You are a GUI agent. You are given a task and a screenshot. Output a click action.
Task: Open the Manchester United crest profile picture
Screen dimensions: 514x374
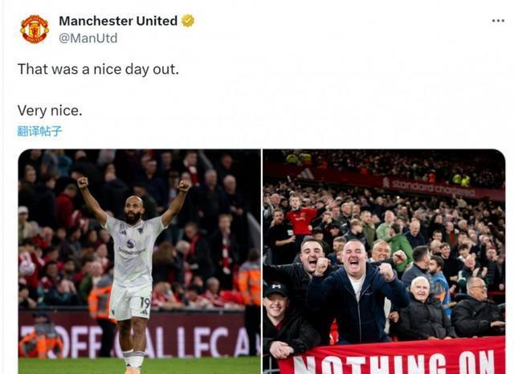[x=35, y=29]
